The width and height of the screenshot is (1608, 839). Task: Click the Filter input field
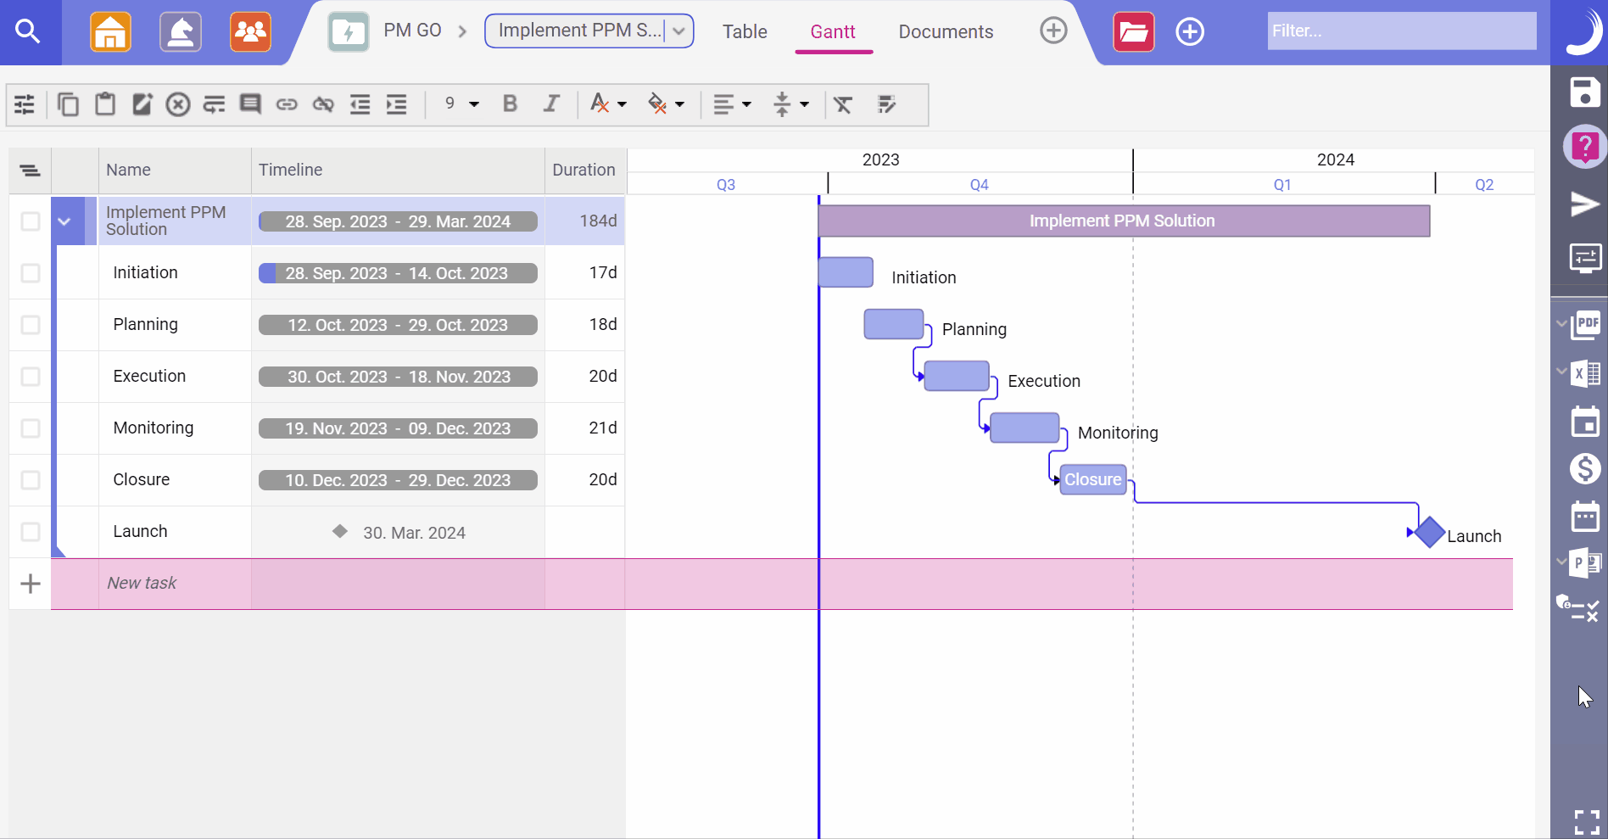click(1402, 31)
